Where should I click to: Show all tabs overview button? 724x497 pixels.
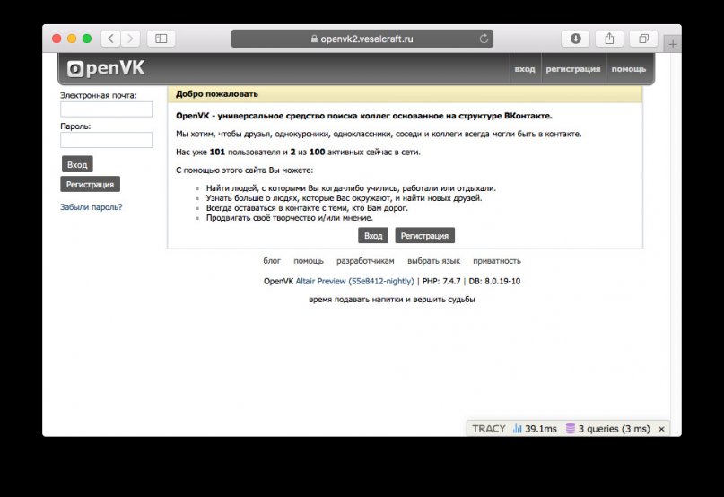pos(643,39)
